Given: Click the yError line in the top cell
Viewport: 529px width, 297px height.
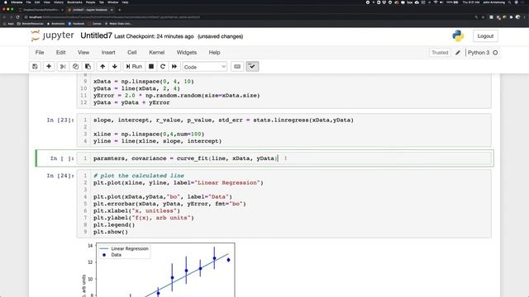Looking at the screenshot, I should coord(176,96).
